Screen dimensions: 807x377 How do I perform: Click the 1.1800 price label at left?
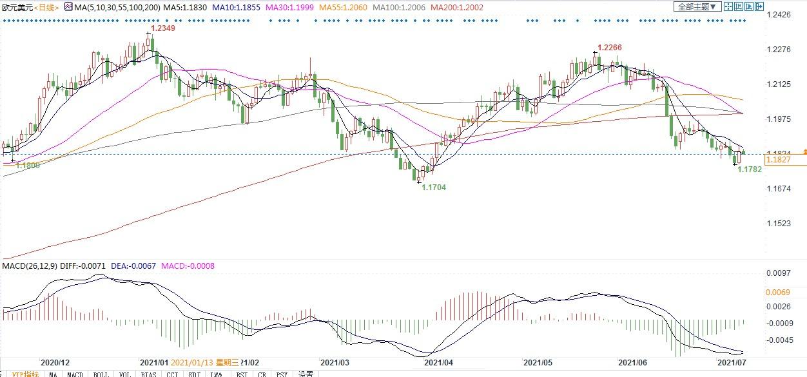click(x=28, y=166)
